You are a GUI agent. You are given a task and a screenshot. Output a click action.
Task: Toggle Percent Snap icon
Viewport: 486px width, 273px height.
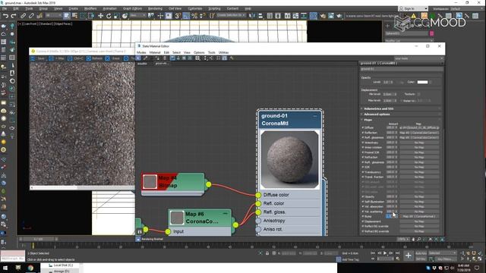pyautogui.click(x=194, y=16)
